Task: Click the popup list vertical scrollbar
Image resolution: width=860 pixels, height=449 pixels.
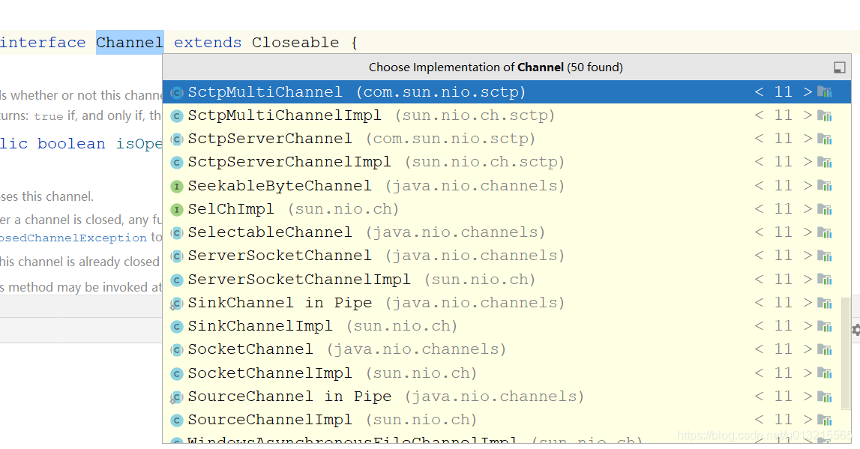Action: (x=846, y=354)
